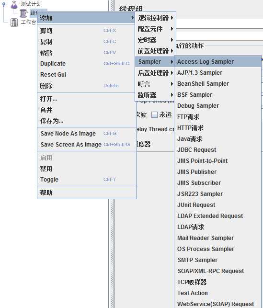Viewport: 263px width, 308px height.
Task: Select Reset Gui menu entry
Action: point(87,75)
